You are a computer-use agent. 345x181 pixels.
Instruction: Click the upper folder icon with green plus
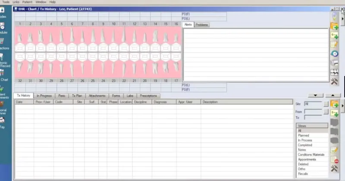click(x=335, y=26)
